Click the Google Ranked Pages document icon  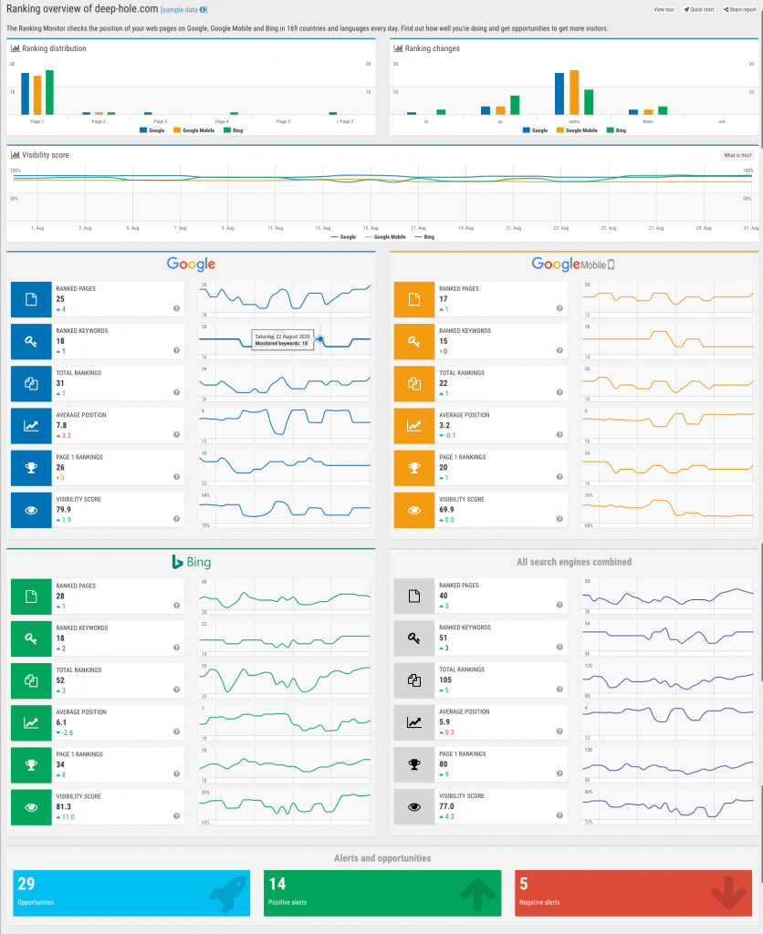click(x=31, y=299)
